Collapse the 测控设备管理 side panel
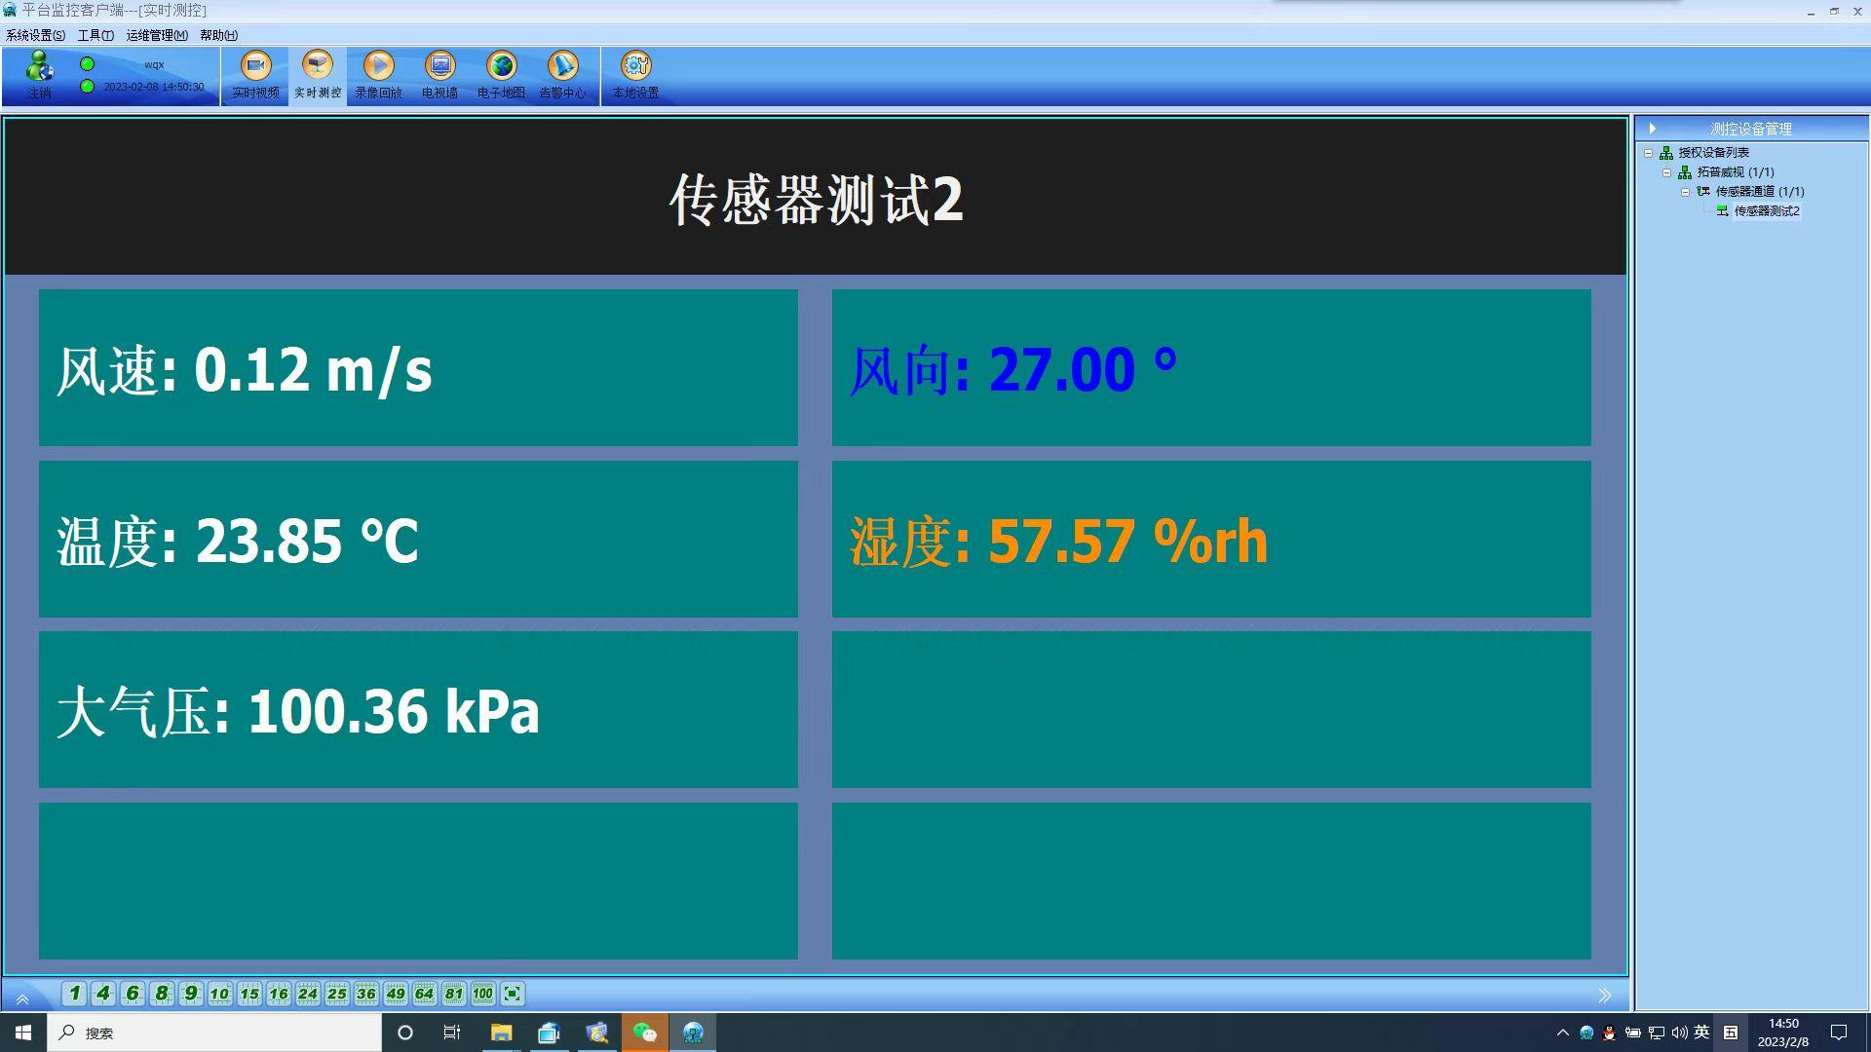1871x1052 pixels. coord(1652,129)
